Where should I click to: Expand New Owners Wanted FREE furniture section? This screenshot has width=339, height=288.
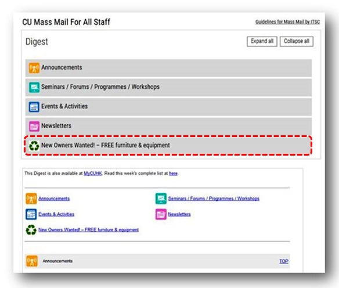168,146
